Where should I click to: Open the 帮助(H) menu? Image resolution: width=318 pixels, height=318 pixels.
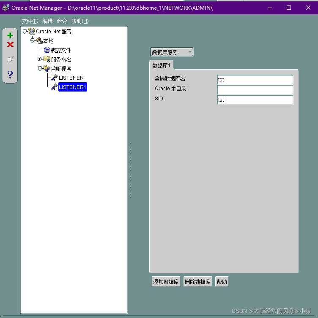click(x=79, y=21)
